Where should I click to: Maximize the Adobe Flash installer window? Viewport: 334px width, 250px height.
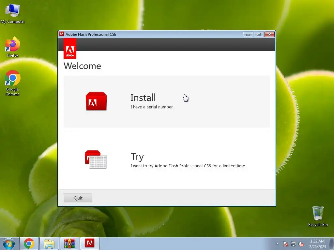pyautogui.click(x=259, y=35)
